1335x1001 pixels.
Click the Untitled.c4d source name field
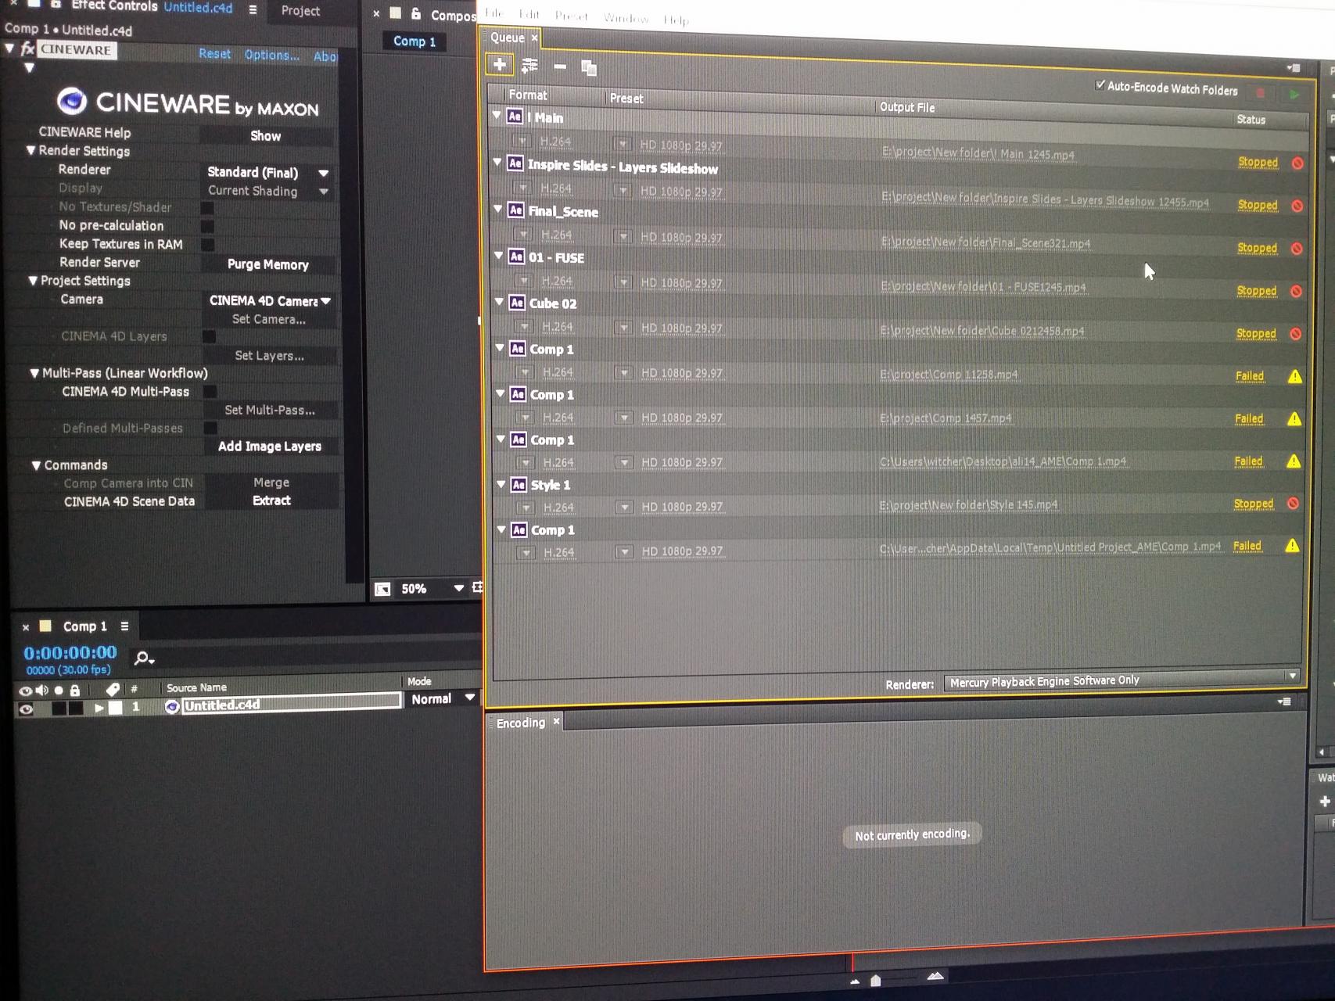[x=292, y=704]
